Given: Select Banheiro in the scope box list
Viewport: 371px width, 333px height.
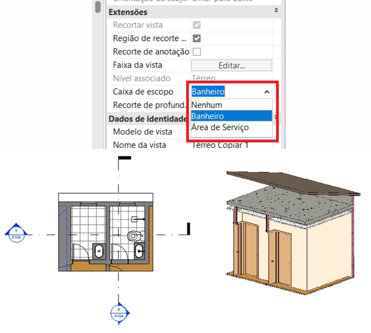Looking at the screenshot, I should (231, 116).
